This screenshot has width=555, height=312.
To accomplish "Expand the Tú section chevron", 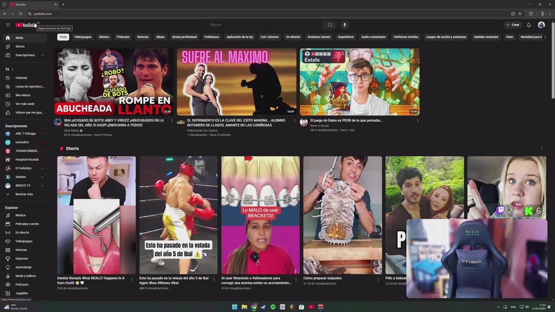I will [12, 69].
